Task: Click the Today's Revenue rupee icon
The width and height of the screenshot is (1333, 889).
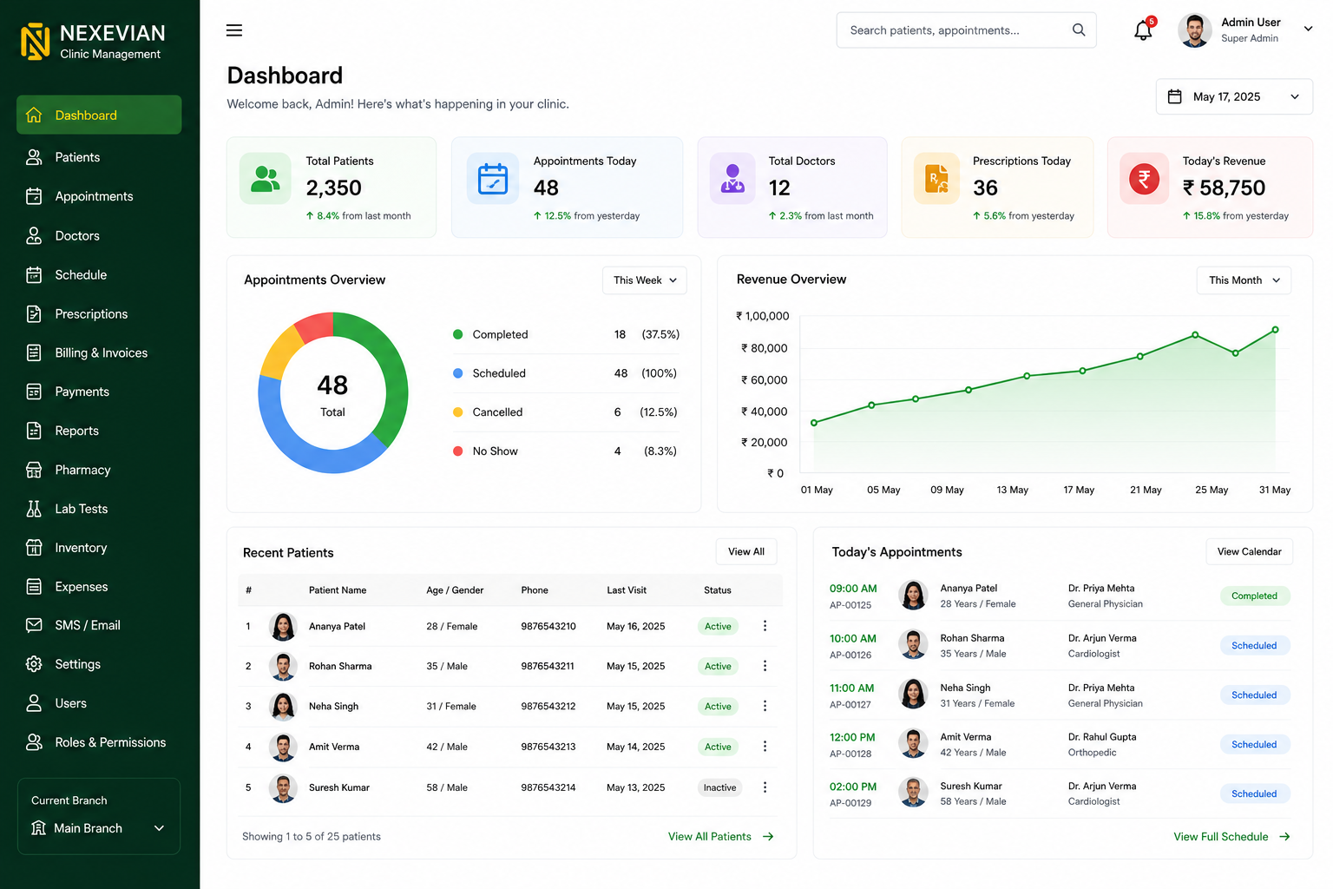Action: (x=1144, y=179)
